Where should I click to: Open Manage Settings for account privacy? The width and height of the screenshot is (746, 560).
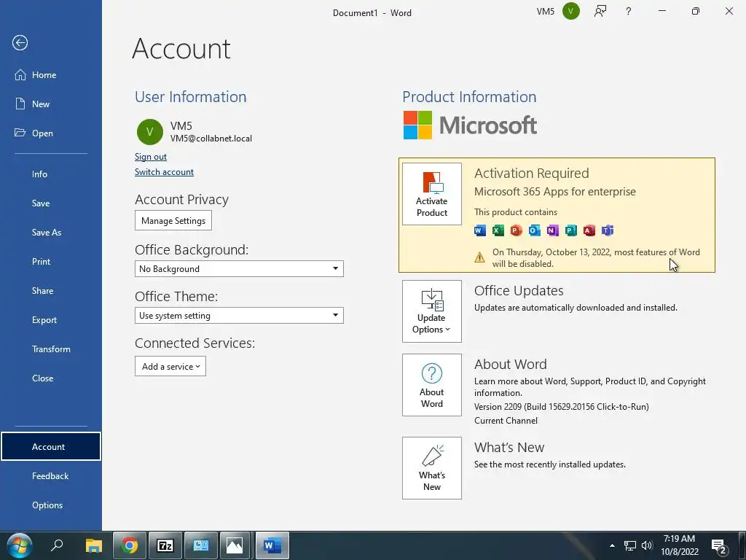(x=173, y=220)
